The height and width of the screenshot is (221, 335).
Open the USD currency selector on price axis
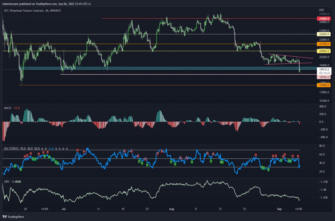tap(322, 10)
